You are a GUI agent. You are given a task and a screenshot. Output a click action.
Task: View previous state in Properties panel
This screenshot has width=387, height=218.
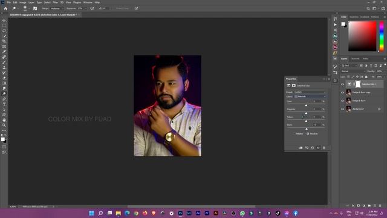click(x=307, y=148)
